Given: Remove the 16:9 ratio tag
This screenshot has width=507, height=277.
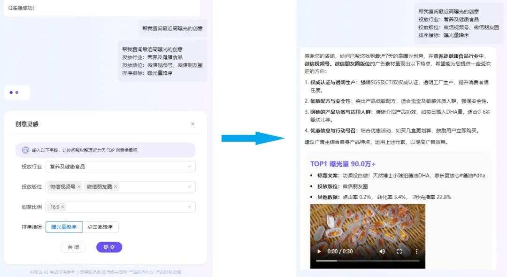Looking at the screenshot, I should click(x=62, y=207).
